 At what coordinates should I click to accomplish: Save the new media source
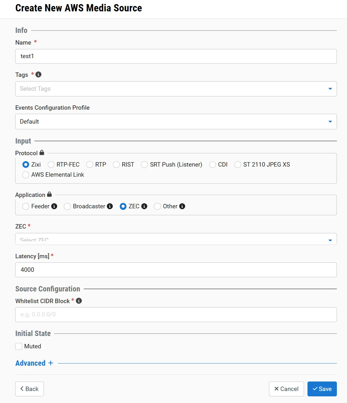(x=322, y=389)
